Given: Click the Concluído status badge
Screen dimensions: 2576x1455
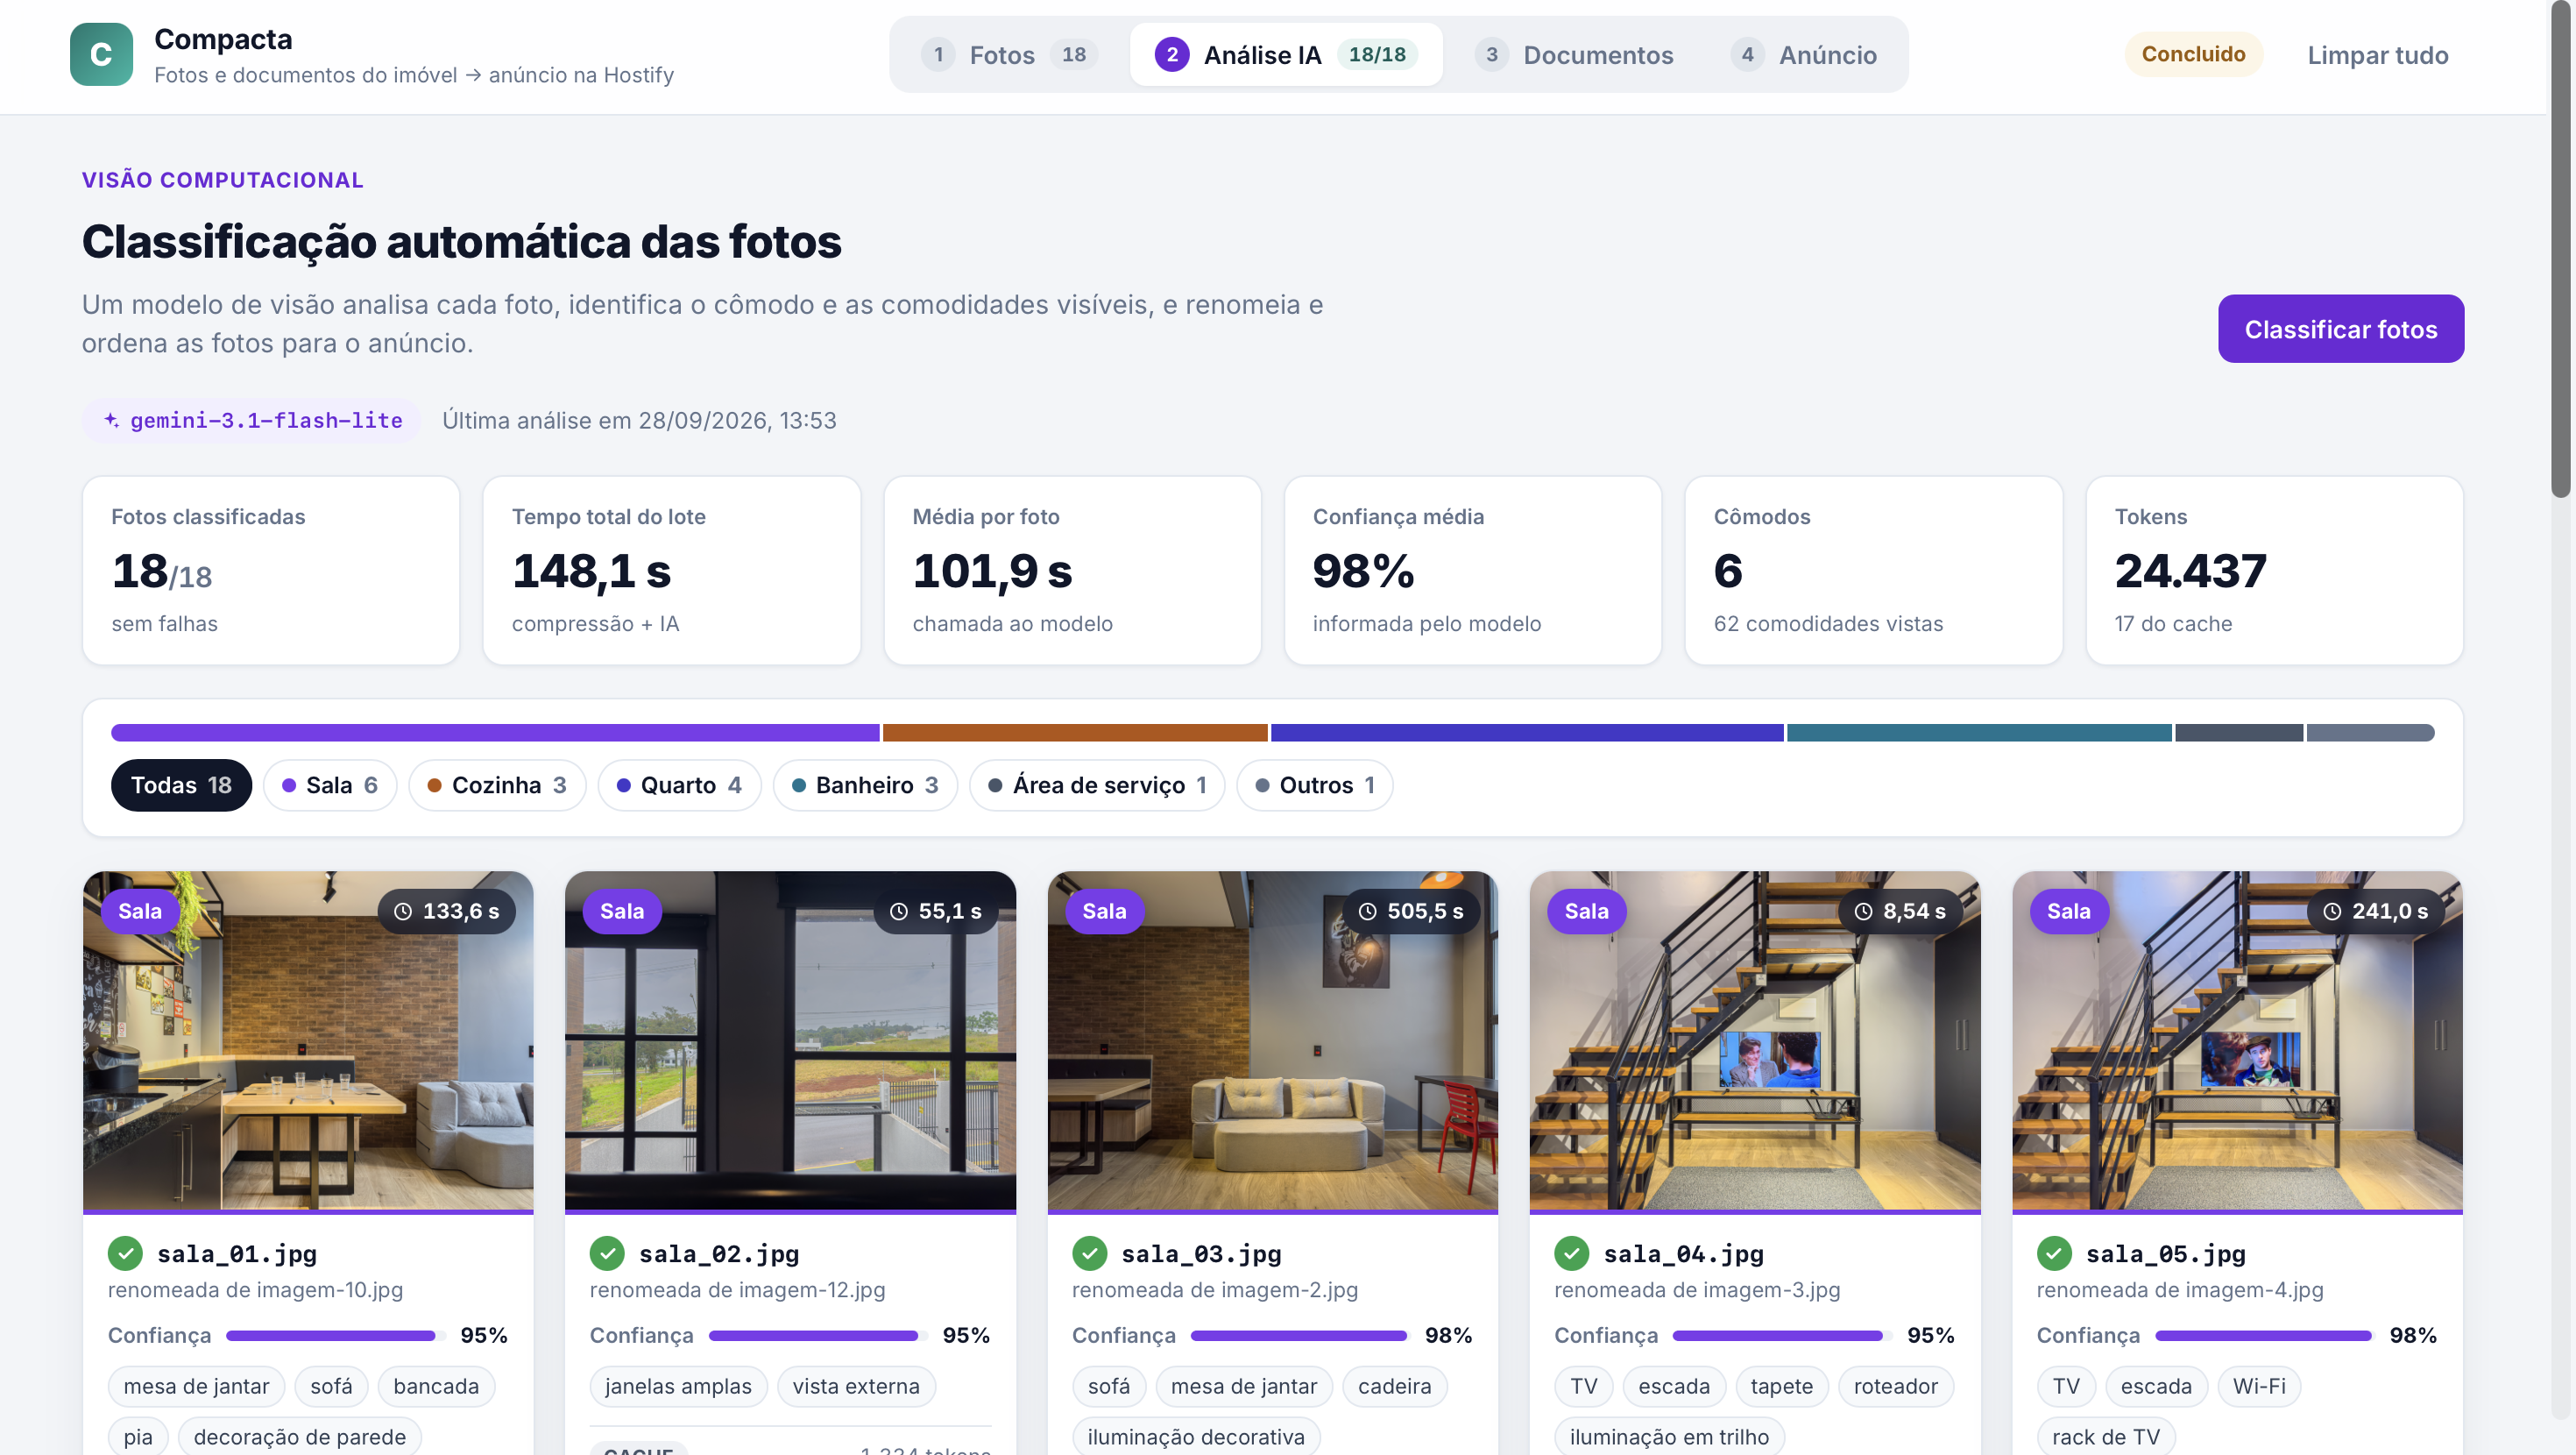Looking at the screenshot, I should point(2194,54).
